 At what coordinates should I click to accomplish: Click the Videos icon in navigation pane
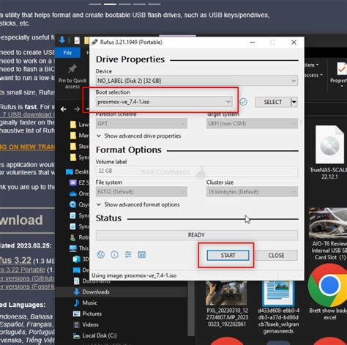click(x=77, y=324)
